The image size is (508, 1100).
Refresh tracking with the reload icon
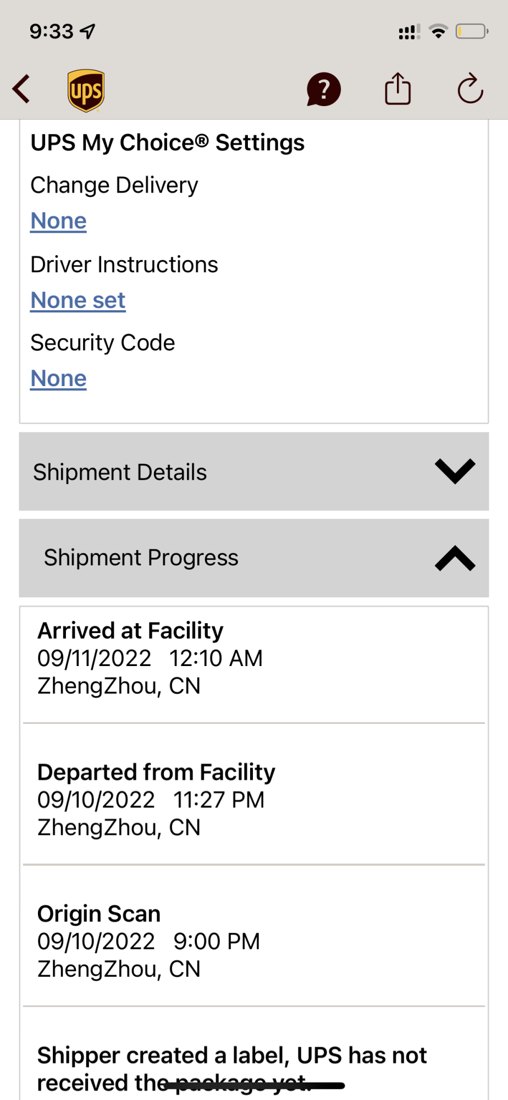point(470,89)
